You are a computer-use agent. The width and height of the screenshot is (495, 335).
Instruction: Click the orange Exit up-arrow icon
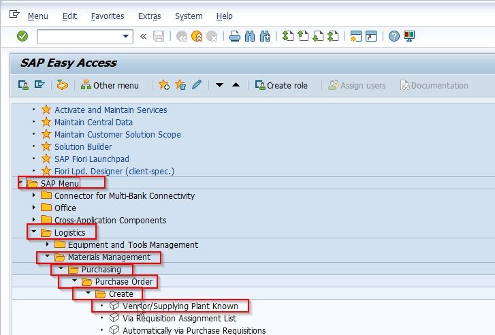coord(197,37)
